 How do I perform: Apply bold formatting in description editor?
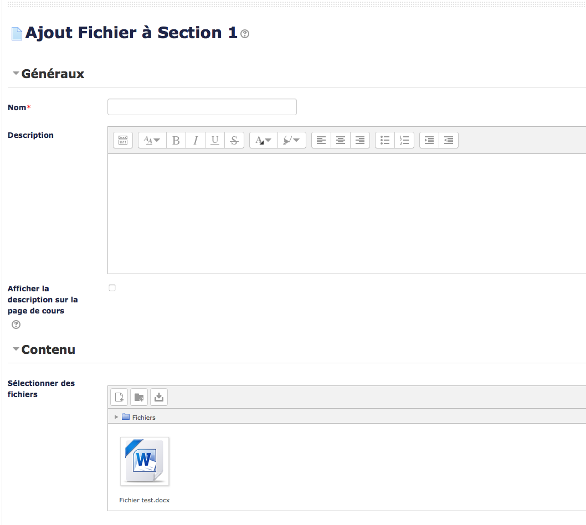tap(176, 140)
